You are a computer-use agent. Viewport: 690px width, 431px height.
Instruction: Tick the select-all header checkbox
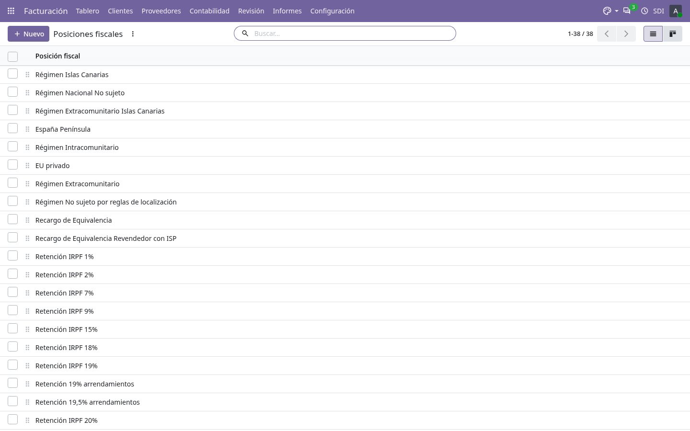click(x=12, y=57)
